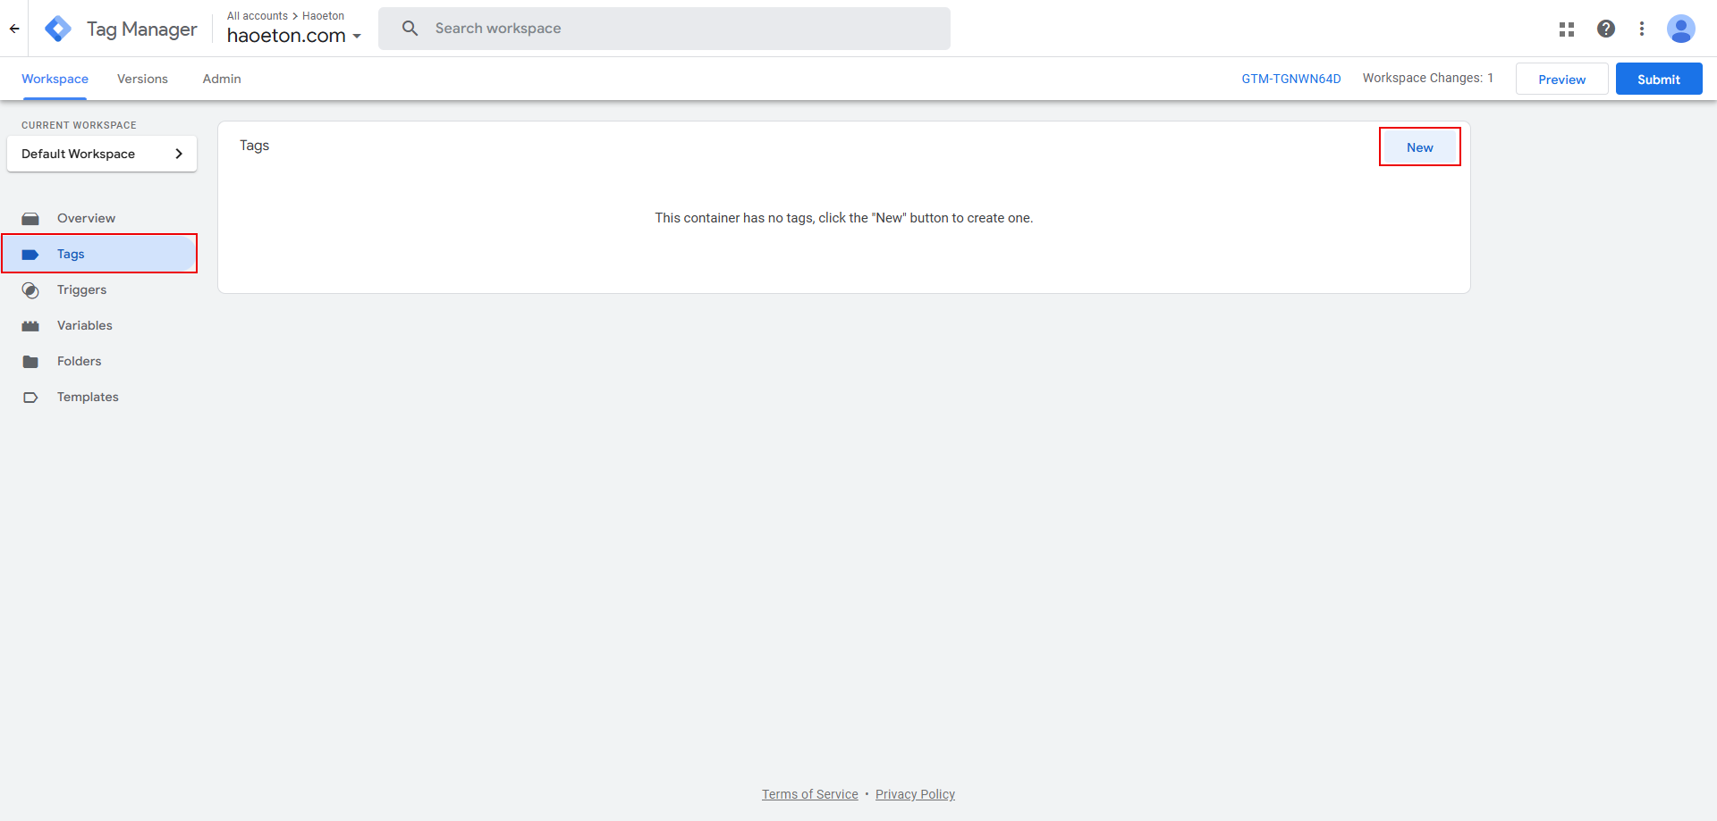Viewport: 1717px width, 821px height.
Task: Open the three-dot more options menu
Action: (1642, 29)
